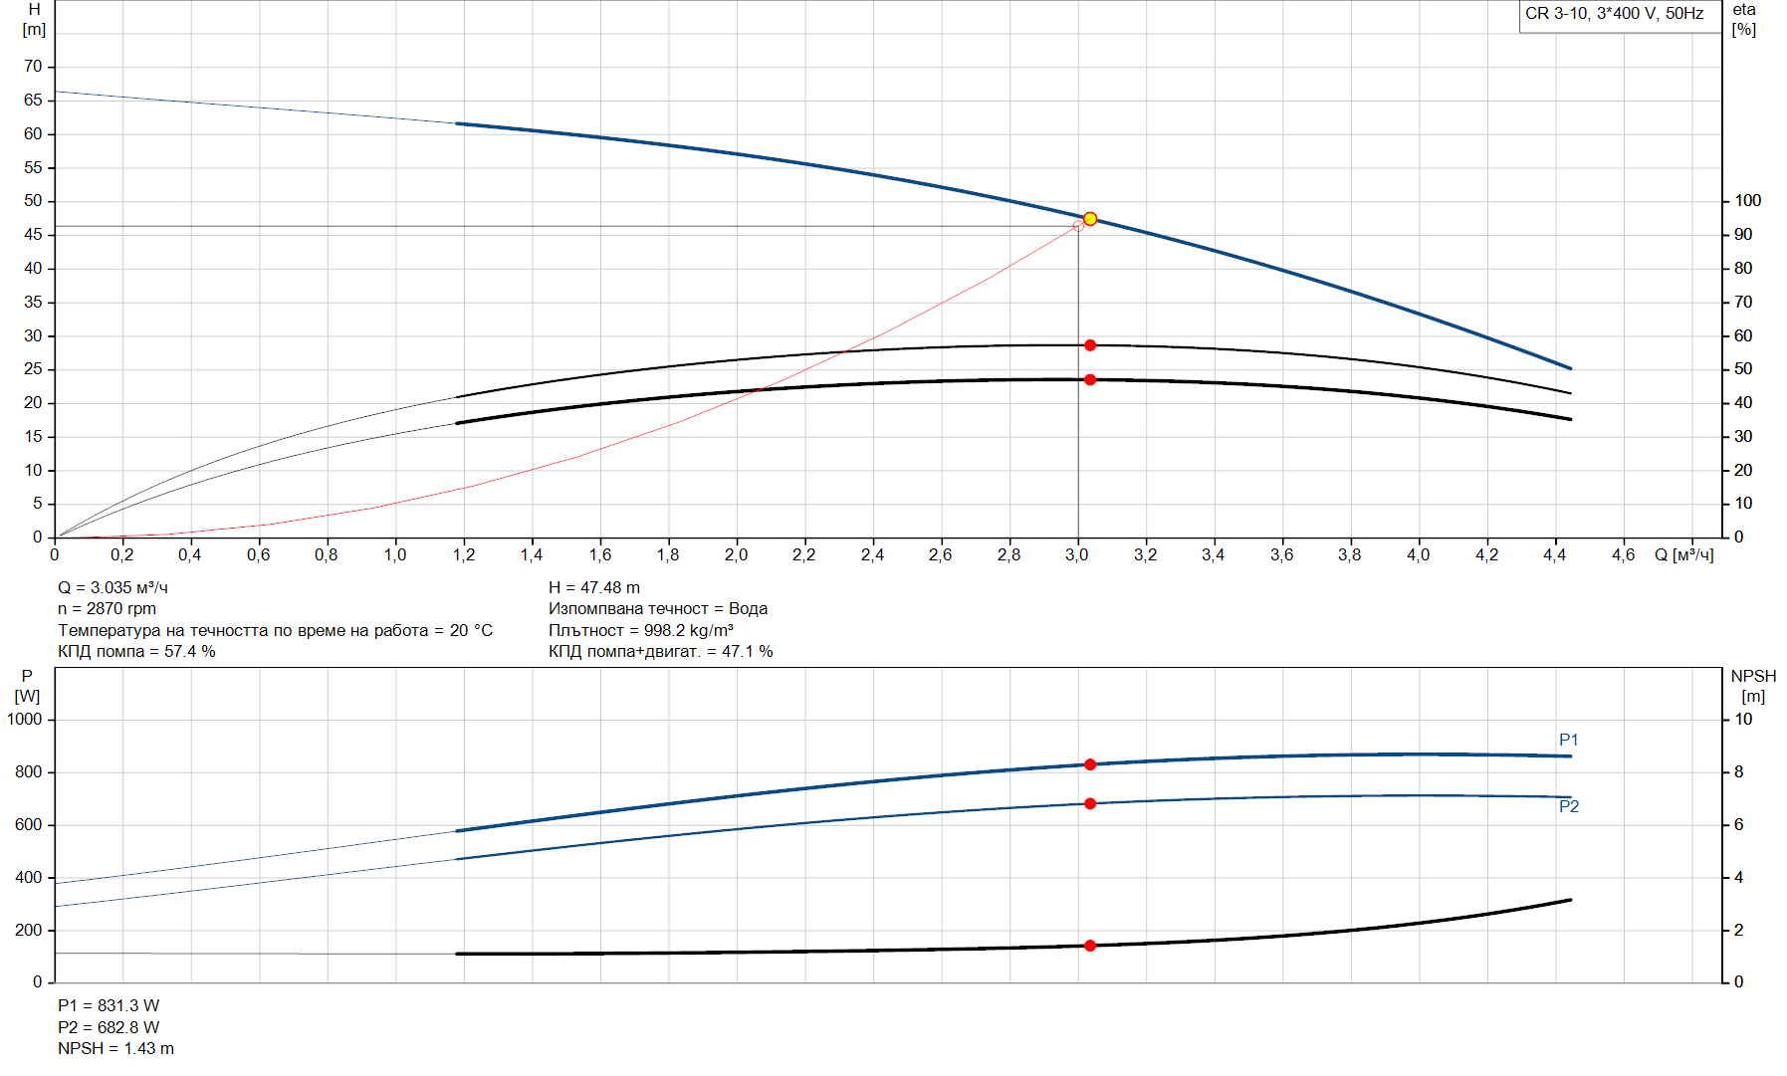This screenshot has height=1076, width=1787.
Task: Click the 'NPSH [m]' axis label
Action: coord(1753,686)
